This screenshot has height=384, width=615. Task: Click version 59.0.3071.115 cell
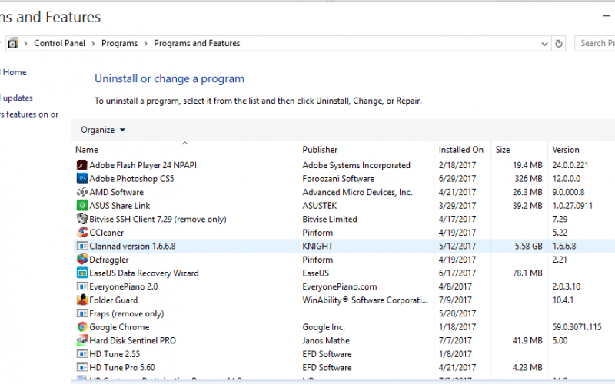coord(577,327)
